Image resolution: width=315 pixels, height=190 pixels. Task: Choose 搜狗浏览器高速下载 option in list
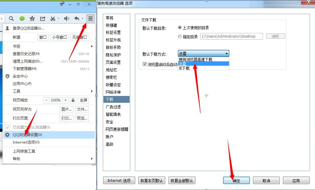[x=203, y=59]
